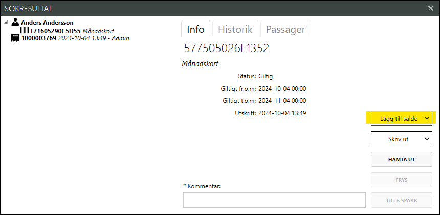Image resolution: width=440 pixels, height=215 pixels.
Task: Focus the Kommentar text field
Action: (274, 200)
